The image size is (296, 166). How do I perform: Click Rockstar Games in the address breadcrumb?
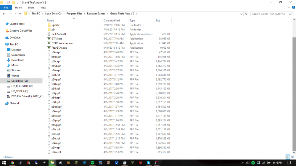click(x=96, y=14)
